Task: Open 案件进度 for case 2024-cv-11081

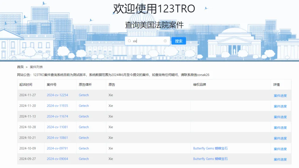Action: pos(280,128)
